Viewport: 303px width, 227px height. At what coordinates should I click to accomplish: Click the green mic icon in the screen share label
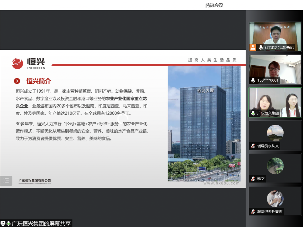point(9,223)
